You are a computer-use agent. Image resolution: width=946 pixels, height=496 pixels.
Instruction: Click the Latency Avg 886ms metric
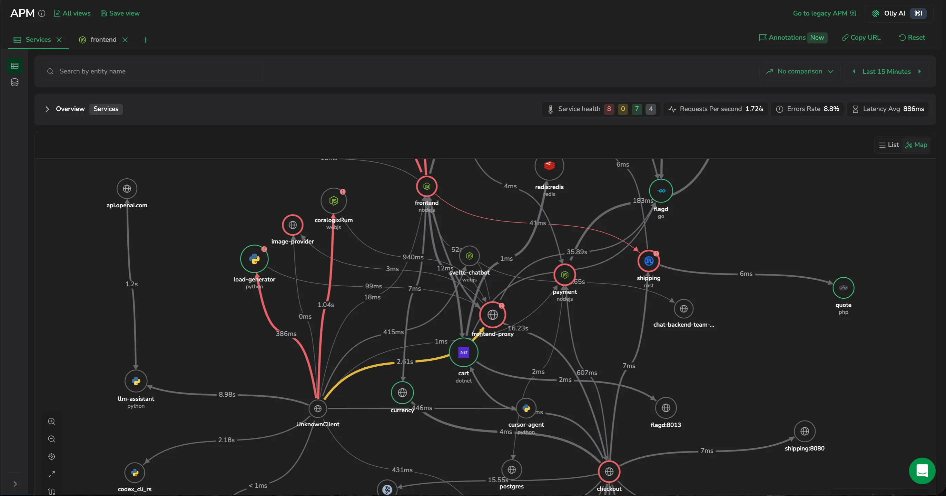click(888, 109)
